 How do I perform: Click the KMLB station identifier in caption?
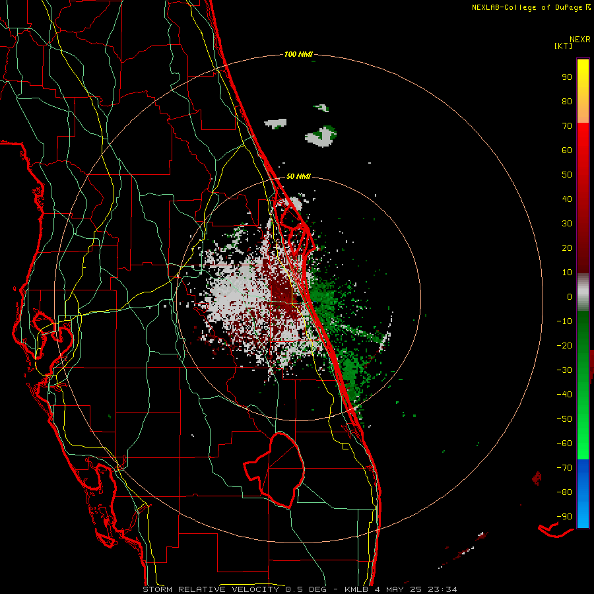pyautogui.click(x=356, y=589)
